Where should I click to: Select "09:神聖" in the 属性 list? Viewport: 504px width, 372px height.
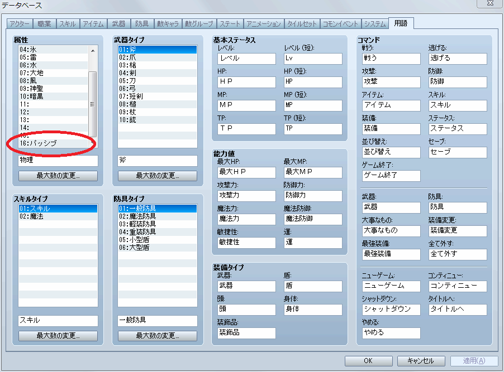click(x=53, y=89)
